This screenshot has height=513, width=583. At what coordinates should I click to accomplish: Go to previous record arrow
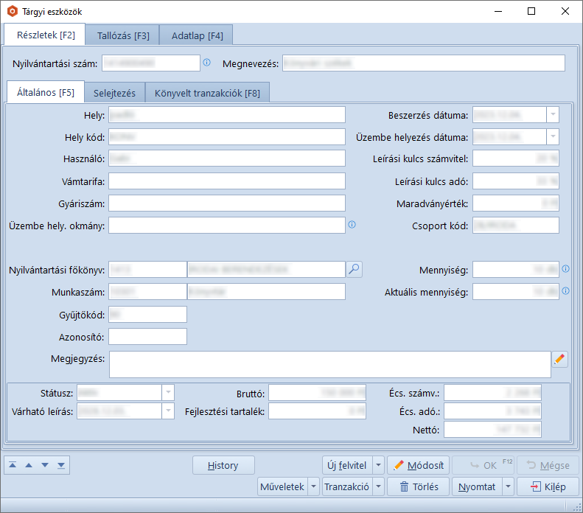coord(29,465)
